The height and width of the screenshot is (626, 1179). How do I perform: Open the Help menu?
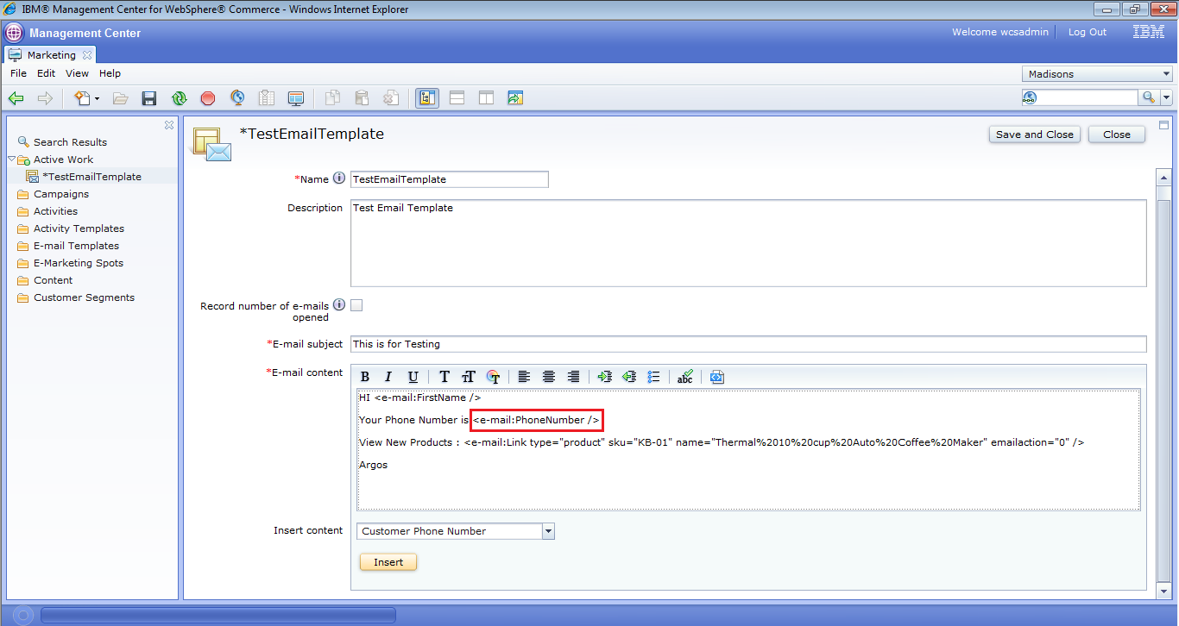point(110,74)
